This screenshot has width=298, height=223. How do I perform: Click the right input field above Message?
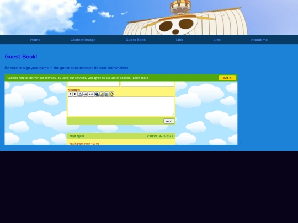tap(148, 84)
